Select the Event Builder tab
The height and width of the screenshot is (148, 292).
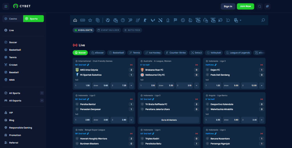pyautogui.click(x=108, y=30)
